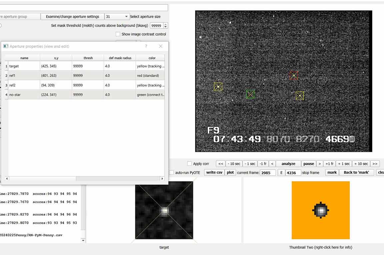Click the 'E' button beside stop frame
Screen dimensions: 384x255
(x=281, y=173)
